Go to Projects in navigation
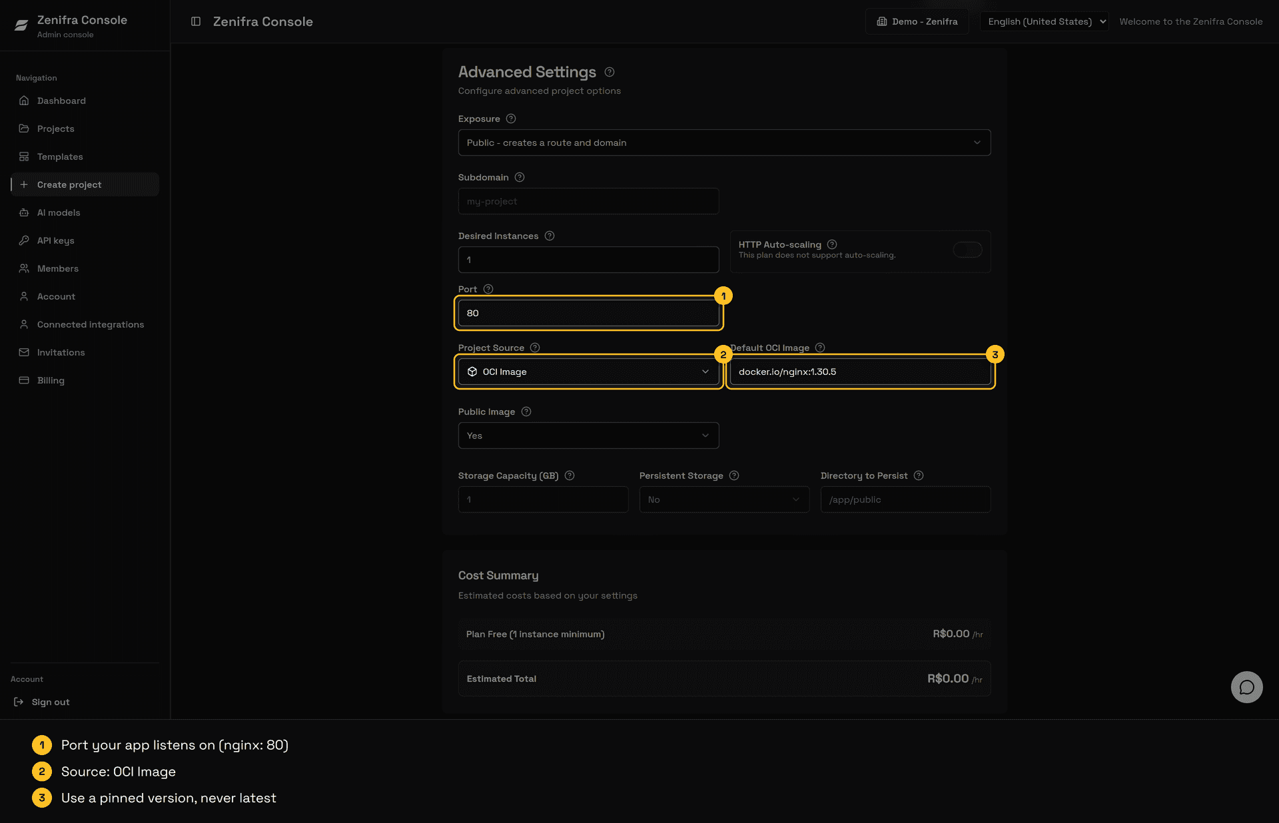The width and height of the screenshot is (1279, 823). [x=85, y=129]
